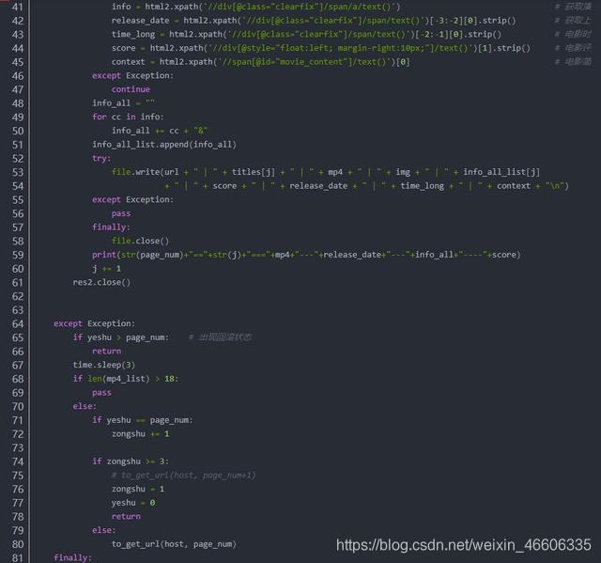Click the 'context' variable starting line 45
601x563 pixels.
pyautogui.click(x=129, y=62)
